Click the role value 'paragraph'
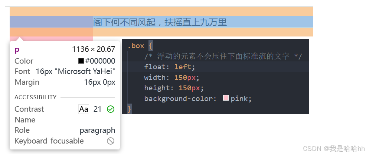366x155 pixels. coord(97,130)
